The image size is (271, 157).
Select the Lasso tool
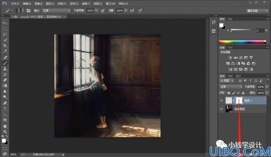[5, 34]
